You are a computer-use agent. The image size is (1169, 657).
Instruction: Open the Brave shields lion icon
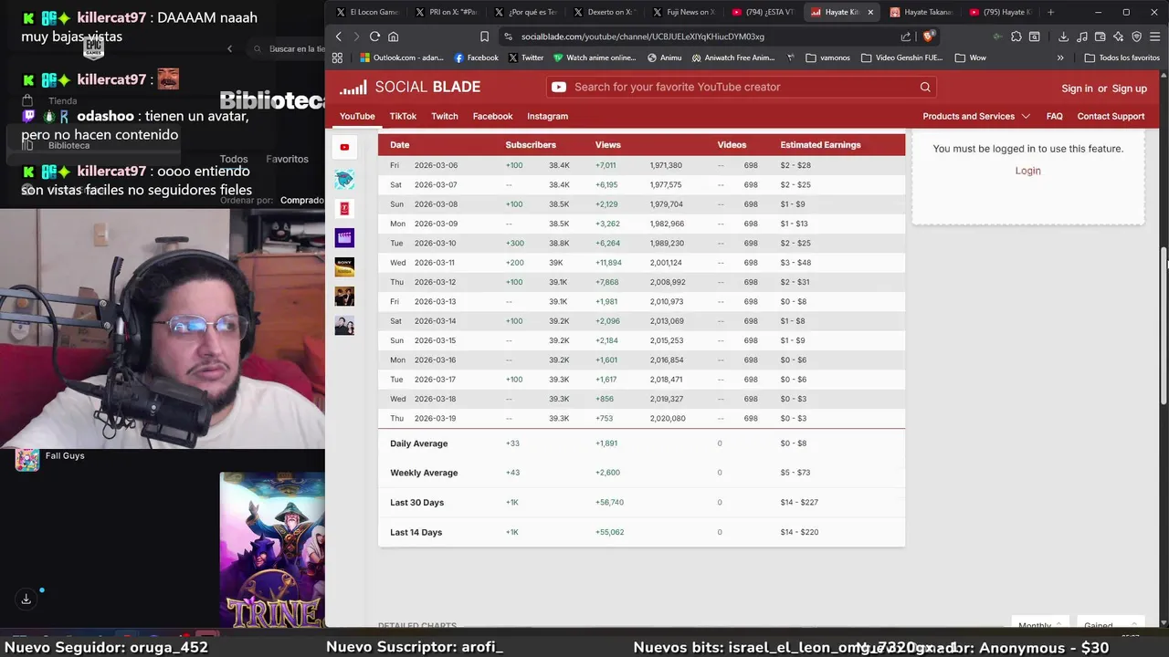point(928,36)
